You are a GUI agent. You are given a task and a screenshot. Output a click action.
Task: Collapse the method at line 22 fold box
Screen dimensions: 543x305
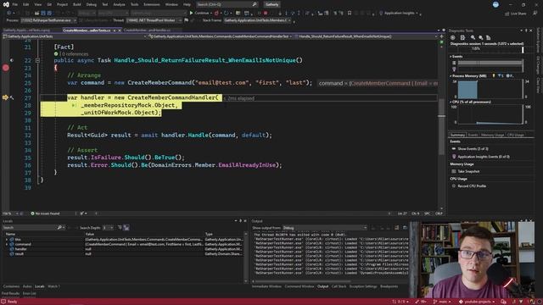37,60
